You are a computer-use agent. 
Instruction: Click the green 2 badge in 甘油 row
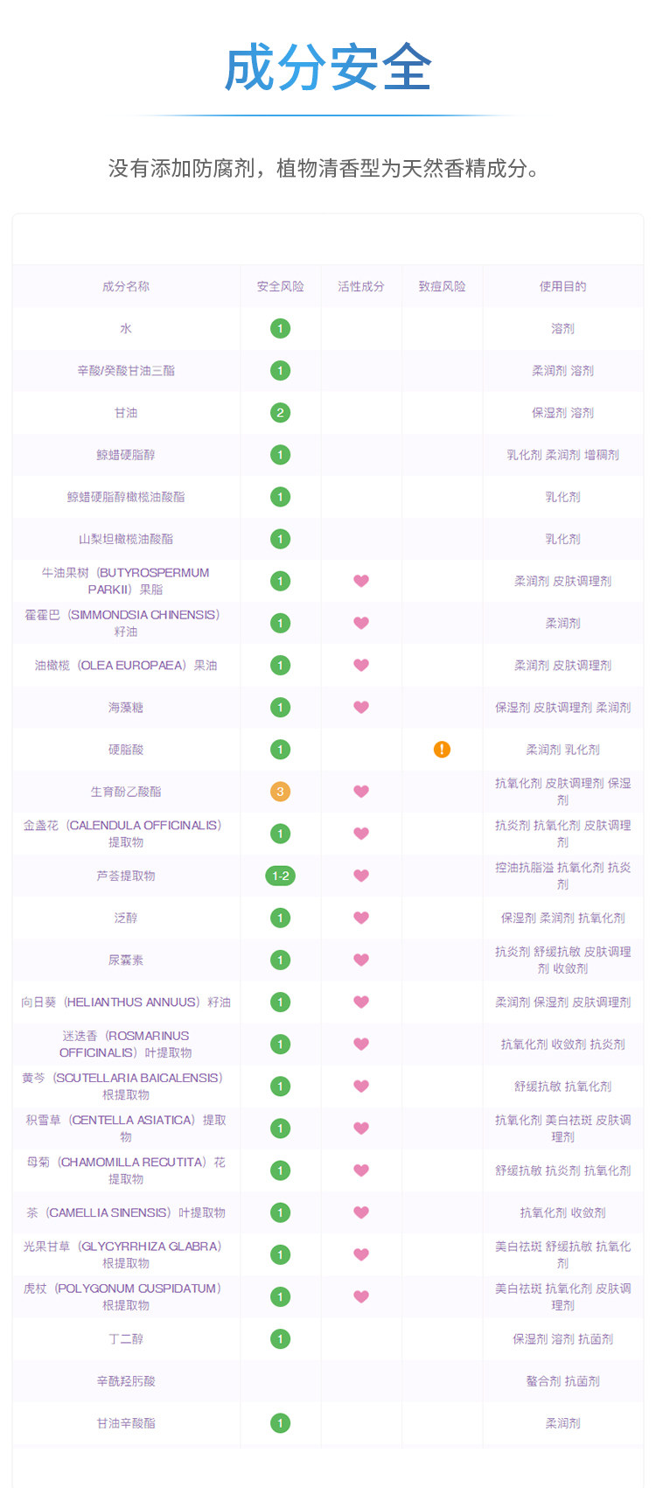[x=280, y=413]
